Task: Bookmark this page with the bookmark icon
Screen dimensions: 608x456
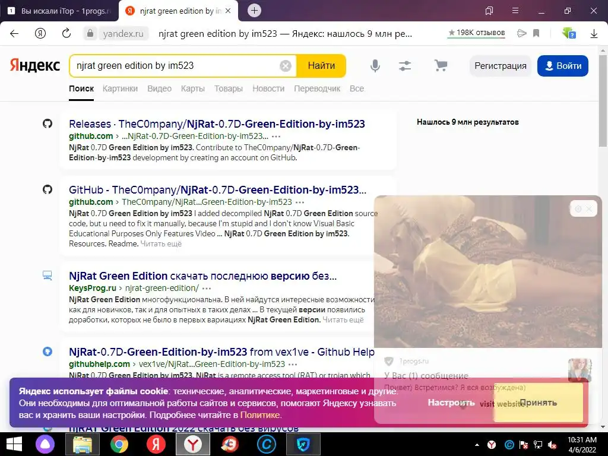Action: [536, 33]
